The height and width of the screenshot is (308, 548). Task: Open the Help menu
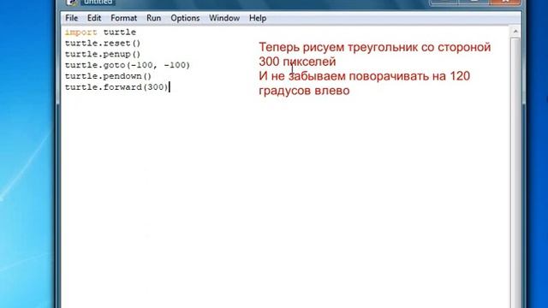(258, 18)
